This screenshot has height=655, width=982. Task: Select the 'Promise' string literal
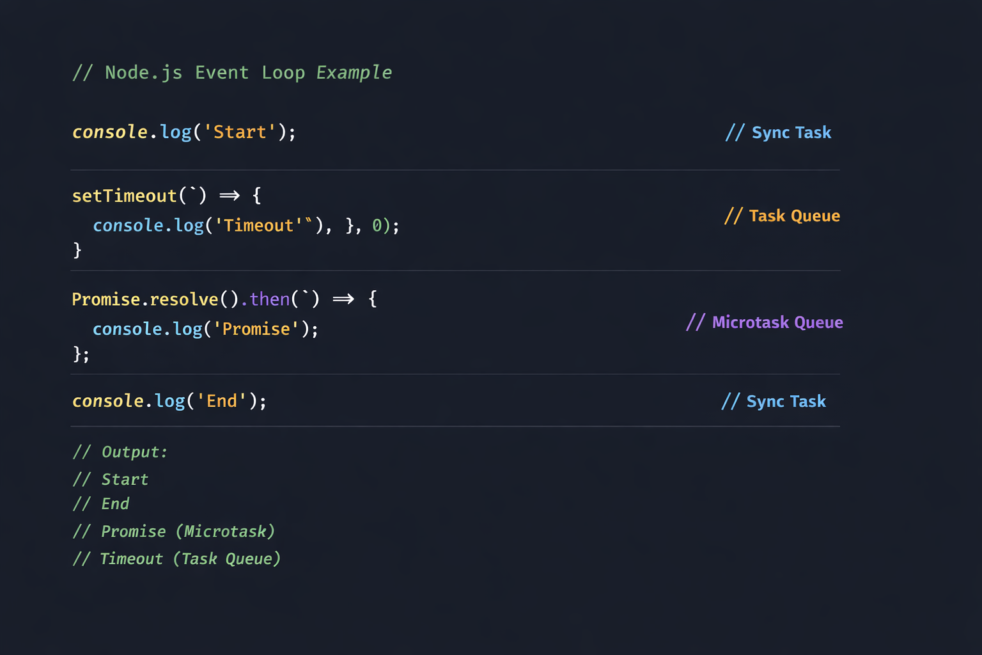tap(256, 329)
